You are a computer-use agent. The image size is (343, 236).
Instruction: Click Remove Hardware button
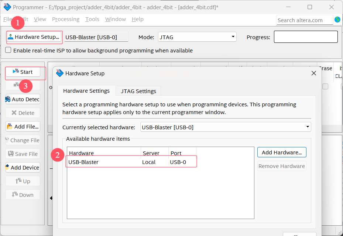(x=282, y=166)
